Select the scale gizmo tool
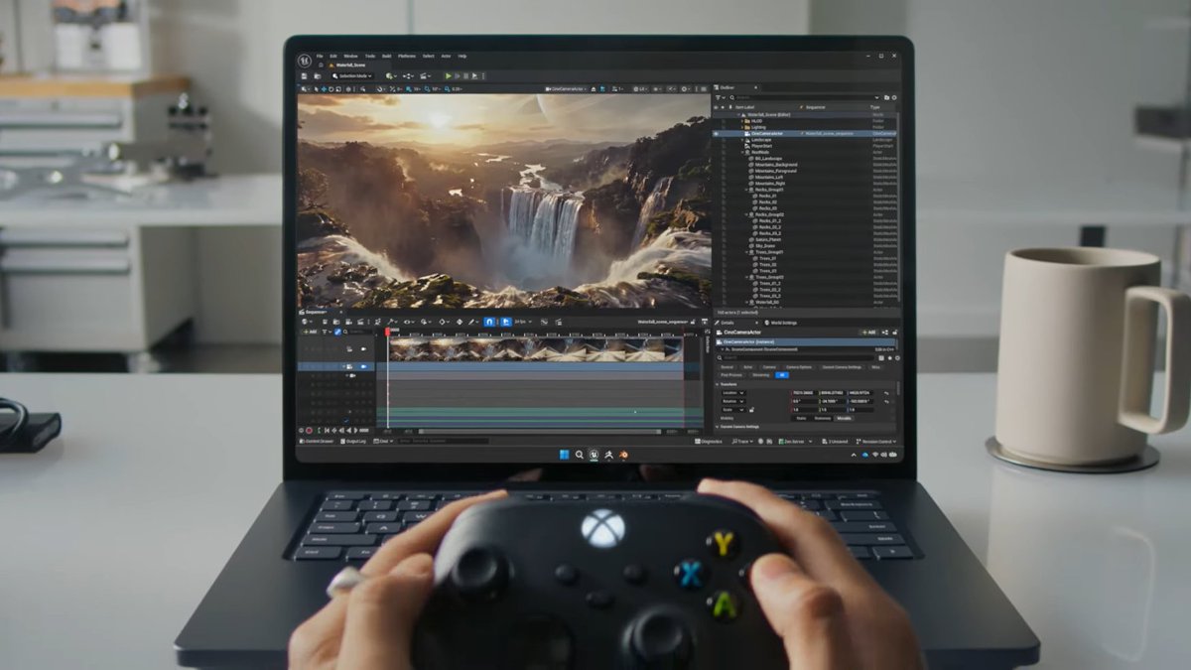 point(338,89)
